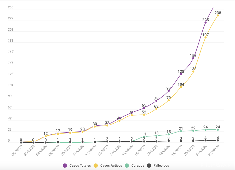This screenshot has height=170, width=235.
Task: Hide the Fallecidos series via legend label
Action: 161,166
